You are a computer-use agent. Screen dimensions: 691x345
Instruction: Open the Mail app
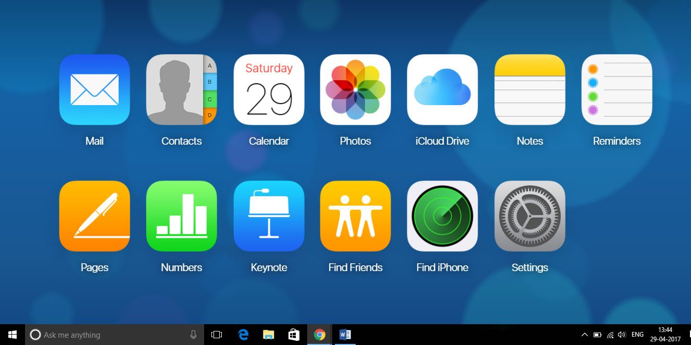pyautogui.click(x=94, y=90)
